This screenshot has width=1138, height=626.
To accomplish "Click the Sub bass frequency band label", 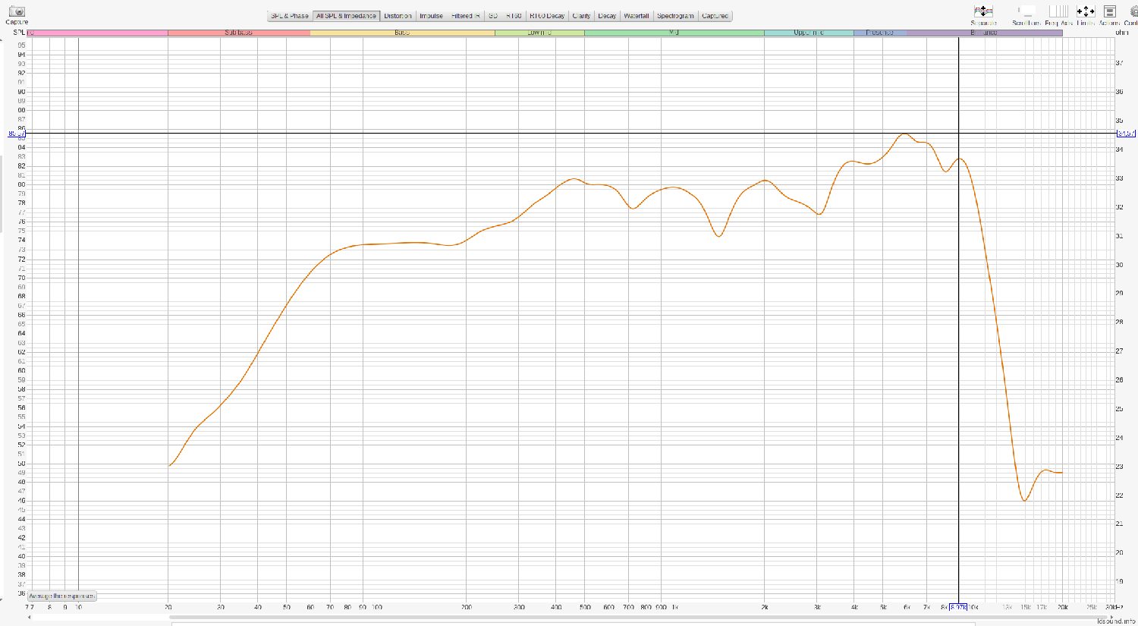I will (x=238, y=33).
